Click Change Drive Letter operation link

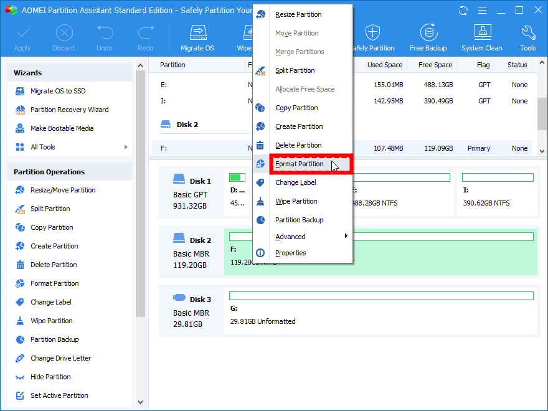(61, 358)
